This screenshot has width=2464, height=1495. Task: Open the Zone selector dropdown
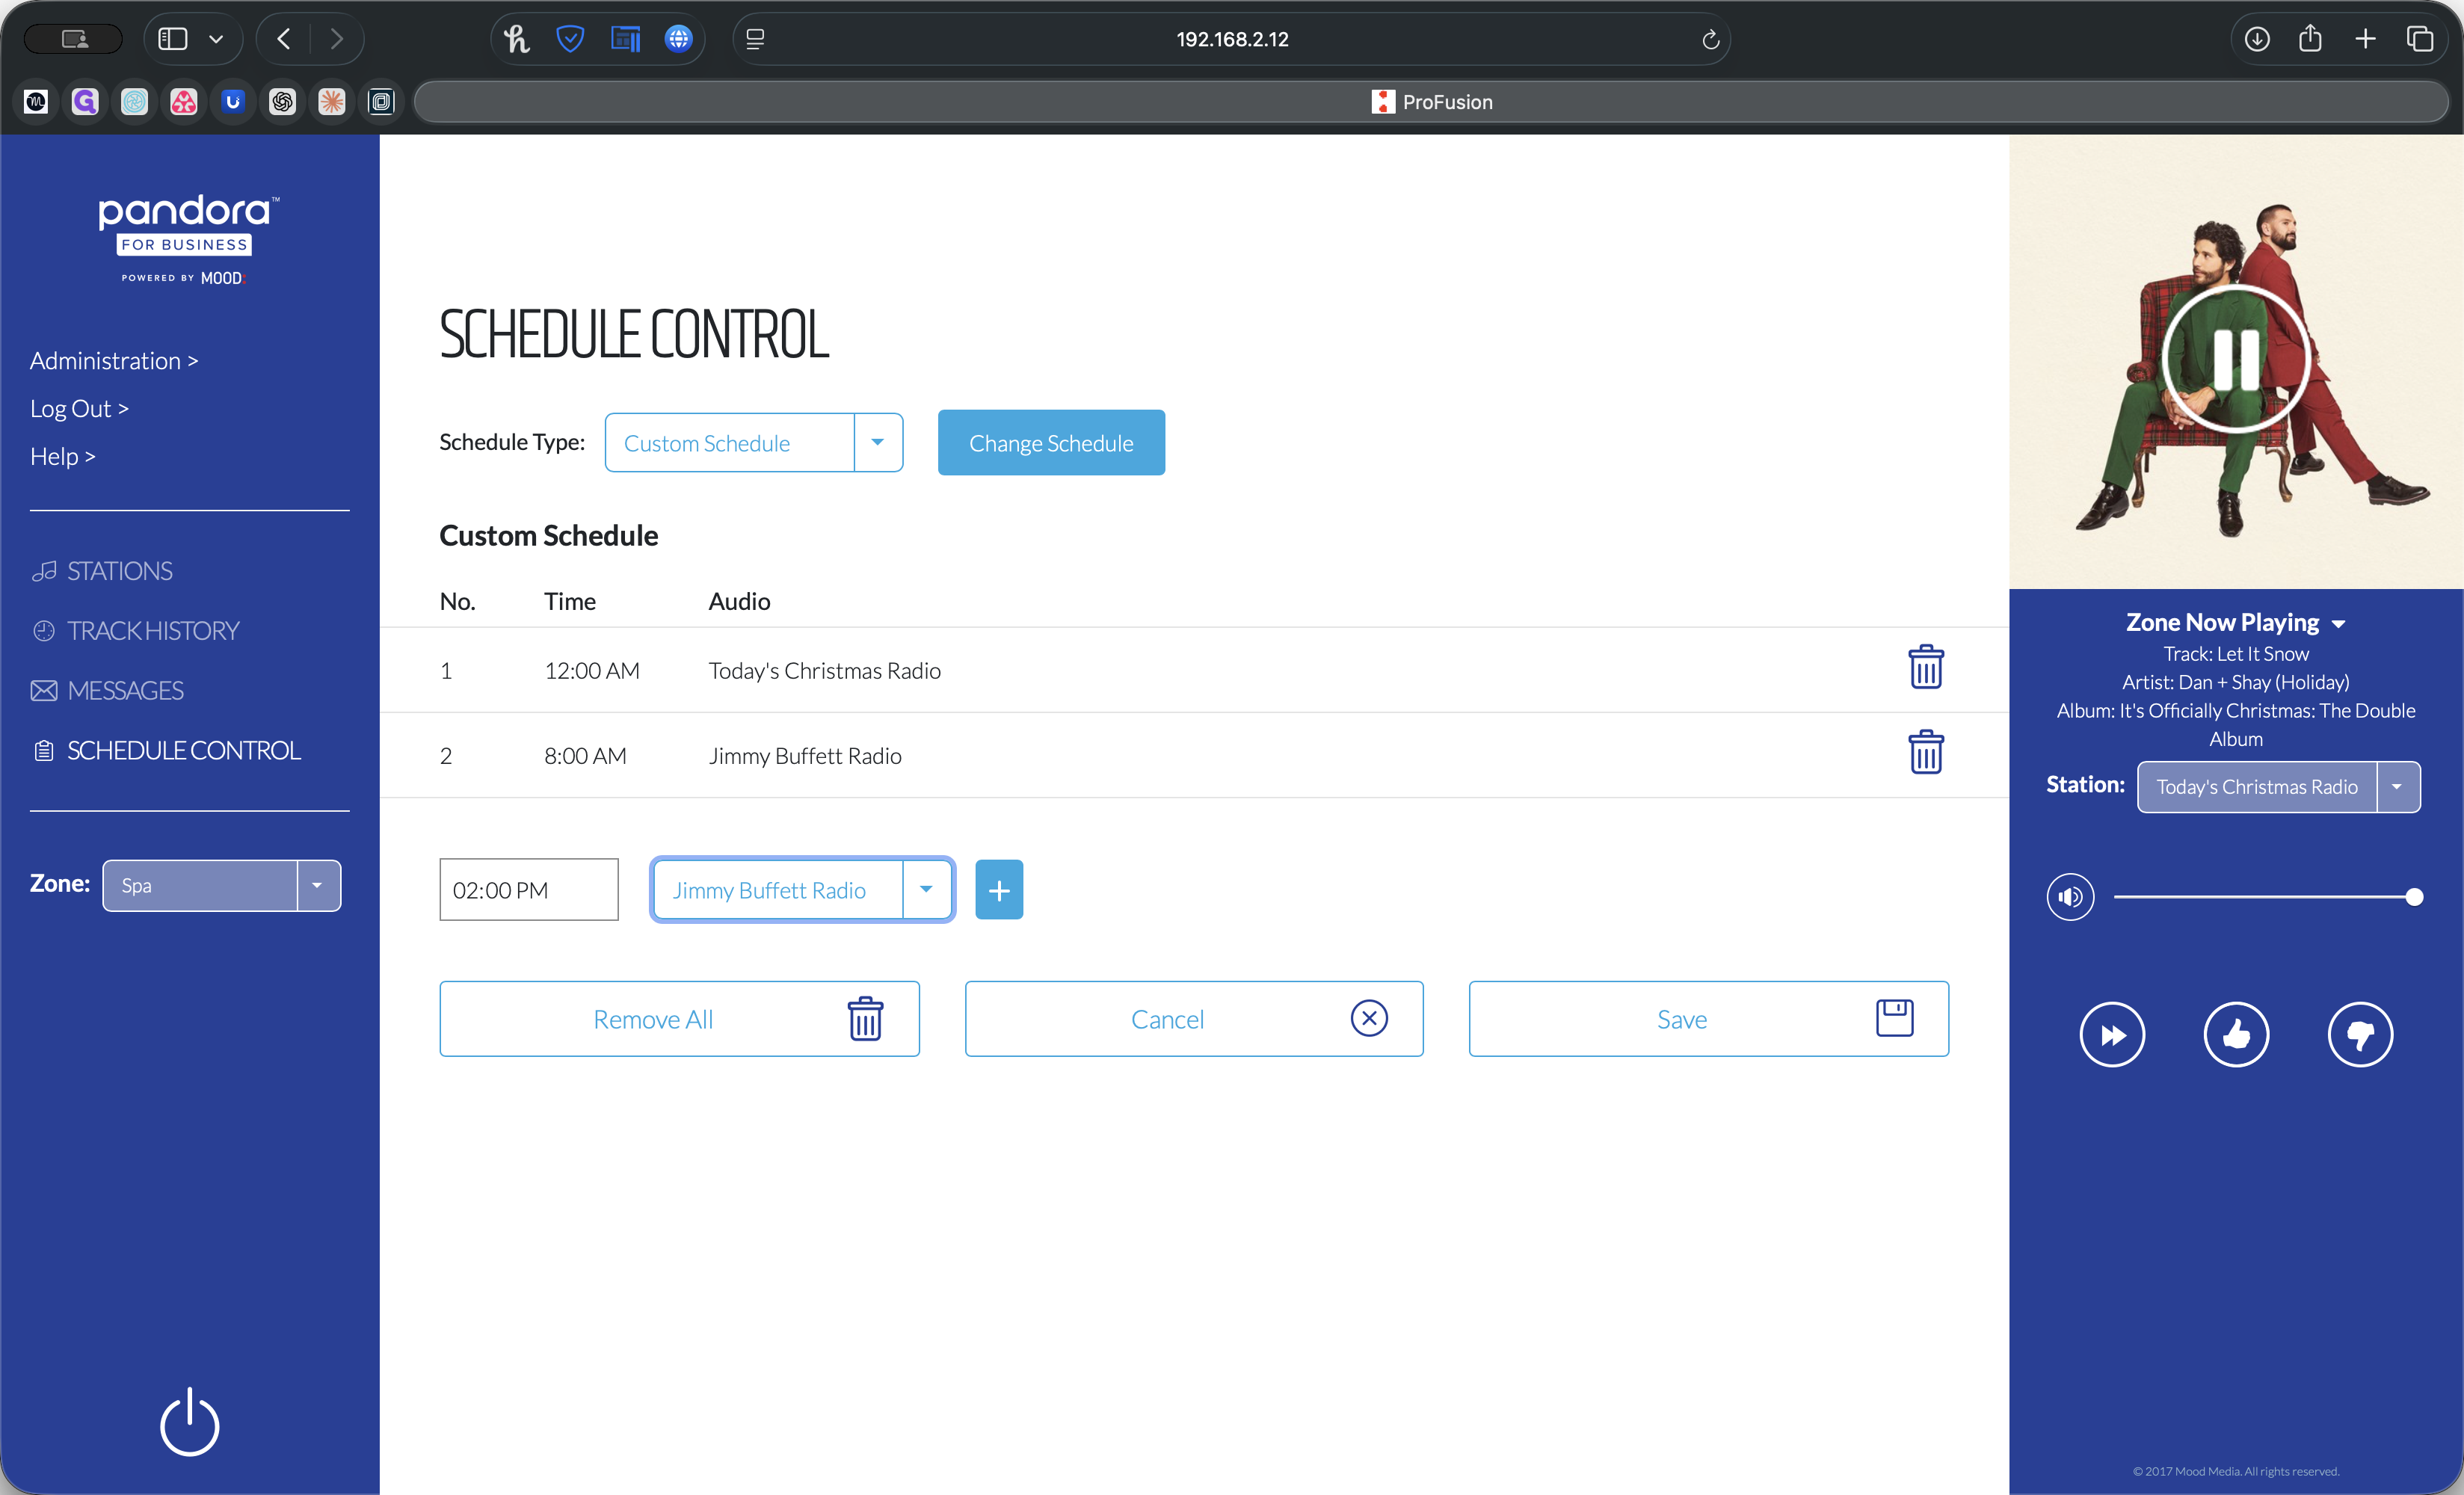[x=221, y=885]
